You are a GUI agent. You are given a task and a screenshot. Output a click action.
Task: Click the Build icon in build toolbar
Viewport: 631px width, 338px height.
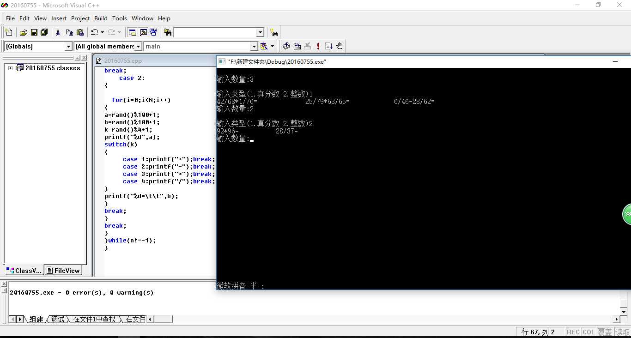[x=297, y=46]
